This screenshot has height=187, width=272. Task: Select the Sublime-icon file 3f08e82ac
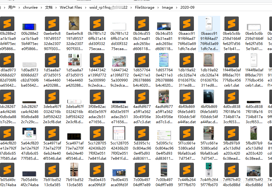click(x=97, y=97)
